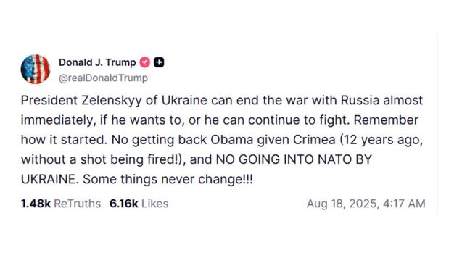View the 6.16k likes count
Image resolution: width=462 pixels, height=279 pixels.
tap(124, 204)
